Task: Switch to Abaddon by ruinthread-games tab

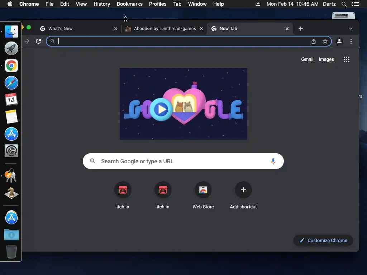Action: 164,29
